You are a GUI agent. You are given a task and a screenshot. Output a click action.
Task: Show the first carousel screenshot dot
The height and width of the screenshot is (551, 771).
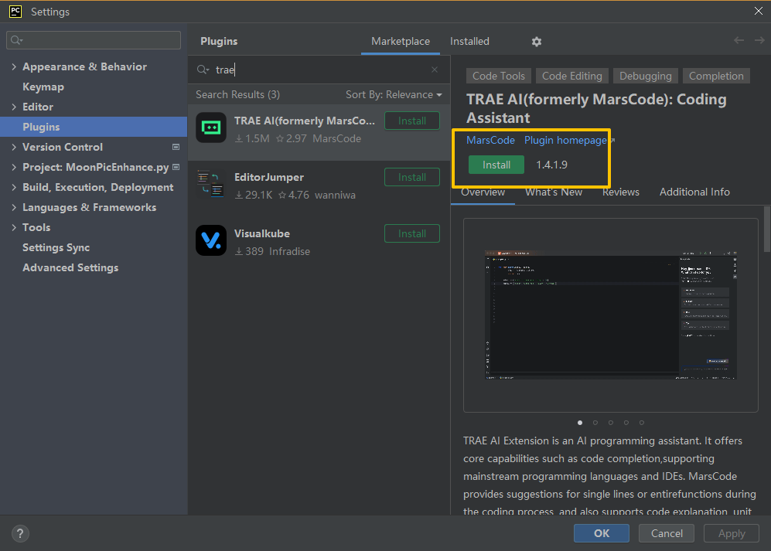580,423
